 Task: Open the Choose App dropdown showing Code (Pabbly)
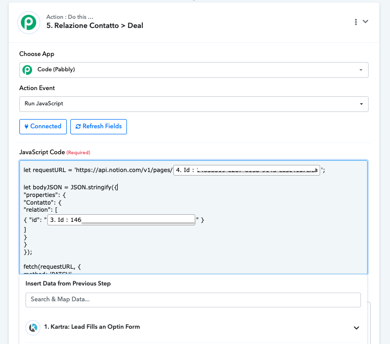tap(194, 70)
